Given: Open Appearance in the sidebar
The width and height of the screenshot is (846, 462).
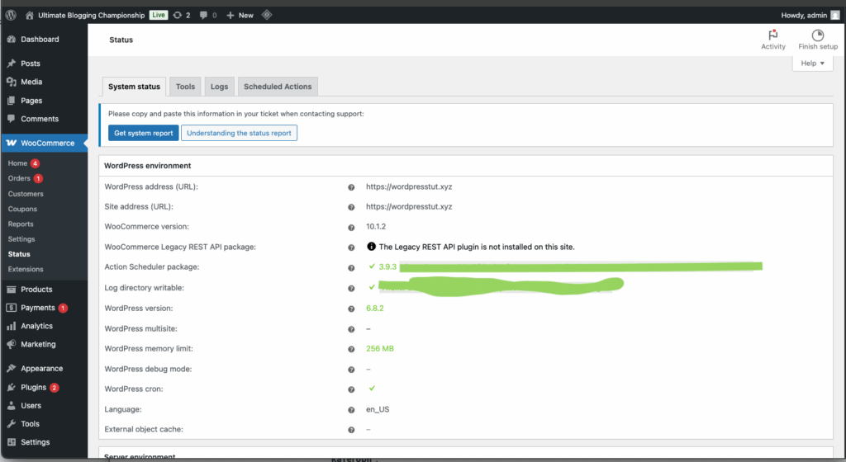Looking at the screenshot, I should tap(45, 369).
